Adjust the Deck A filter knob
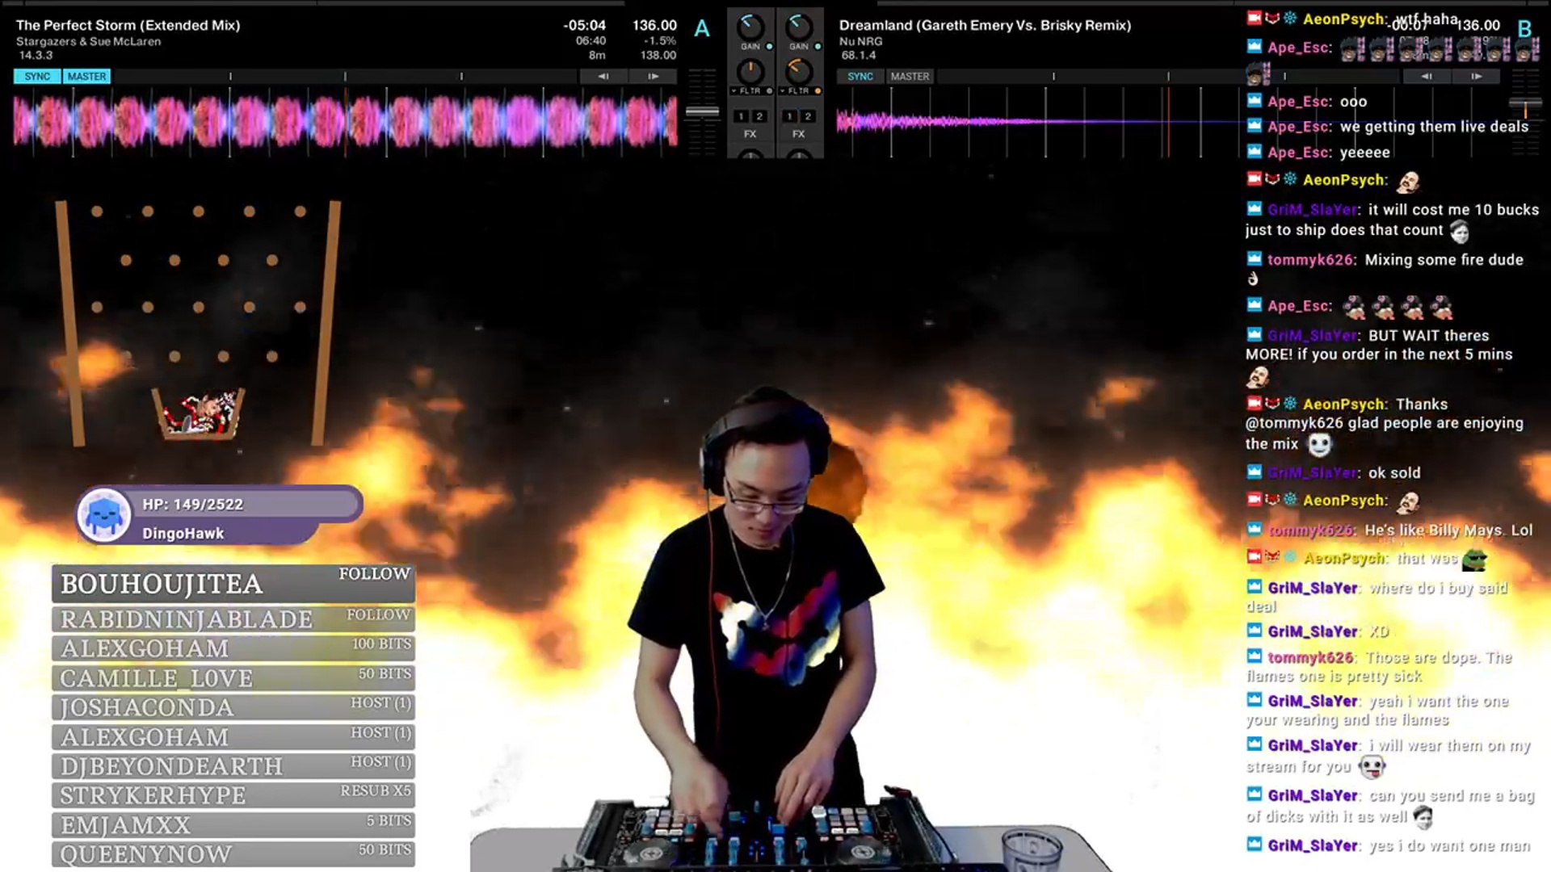 [750, 71]
